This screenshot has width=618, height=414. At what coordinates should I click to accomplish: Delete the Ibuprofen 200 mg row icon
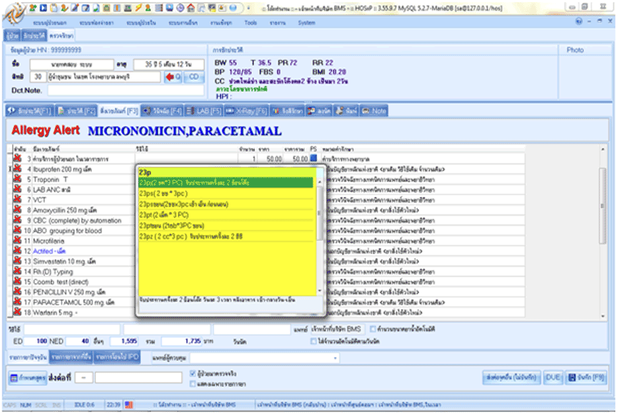18,169
